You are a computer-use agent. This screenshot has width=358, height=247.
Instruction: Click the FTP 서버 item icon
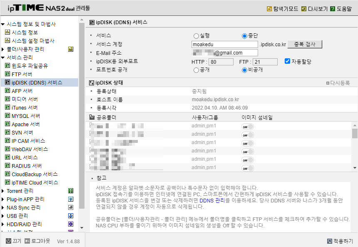pyautogui.click(x=7, y=74)
